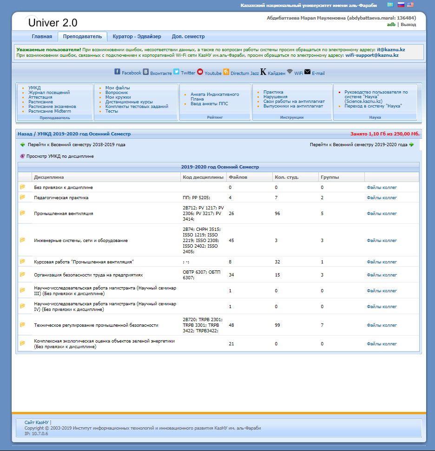Click the Код дисциплины column header
The height and width of the screenshot is (451, 435).
pos(203,177)
